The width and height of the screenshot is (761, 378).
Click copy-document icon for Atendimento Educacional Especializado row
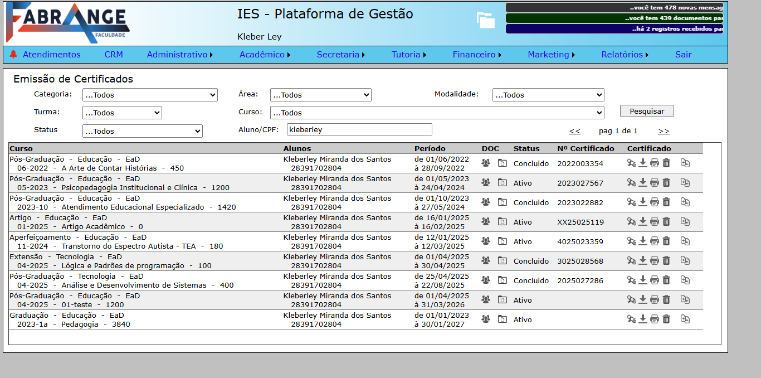pos(685,202)
